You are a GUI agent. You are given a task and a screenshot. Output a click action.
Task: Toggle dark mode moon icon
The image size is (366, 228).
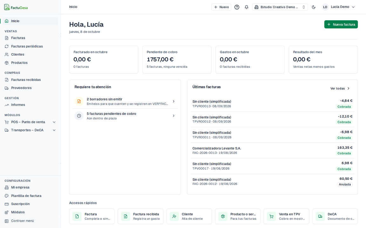(x=314, y=7)
